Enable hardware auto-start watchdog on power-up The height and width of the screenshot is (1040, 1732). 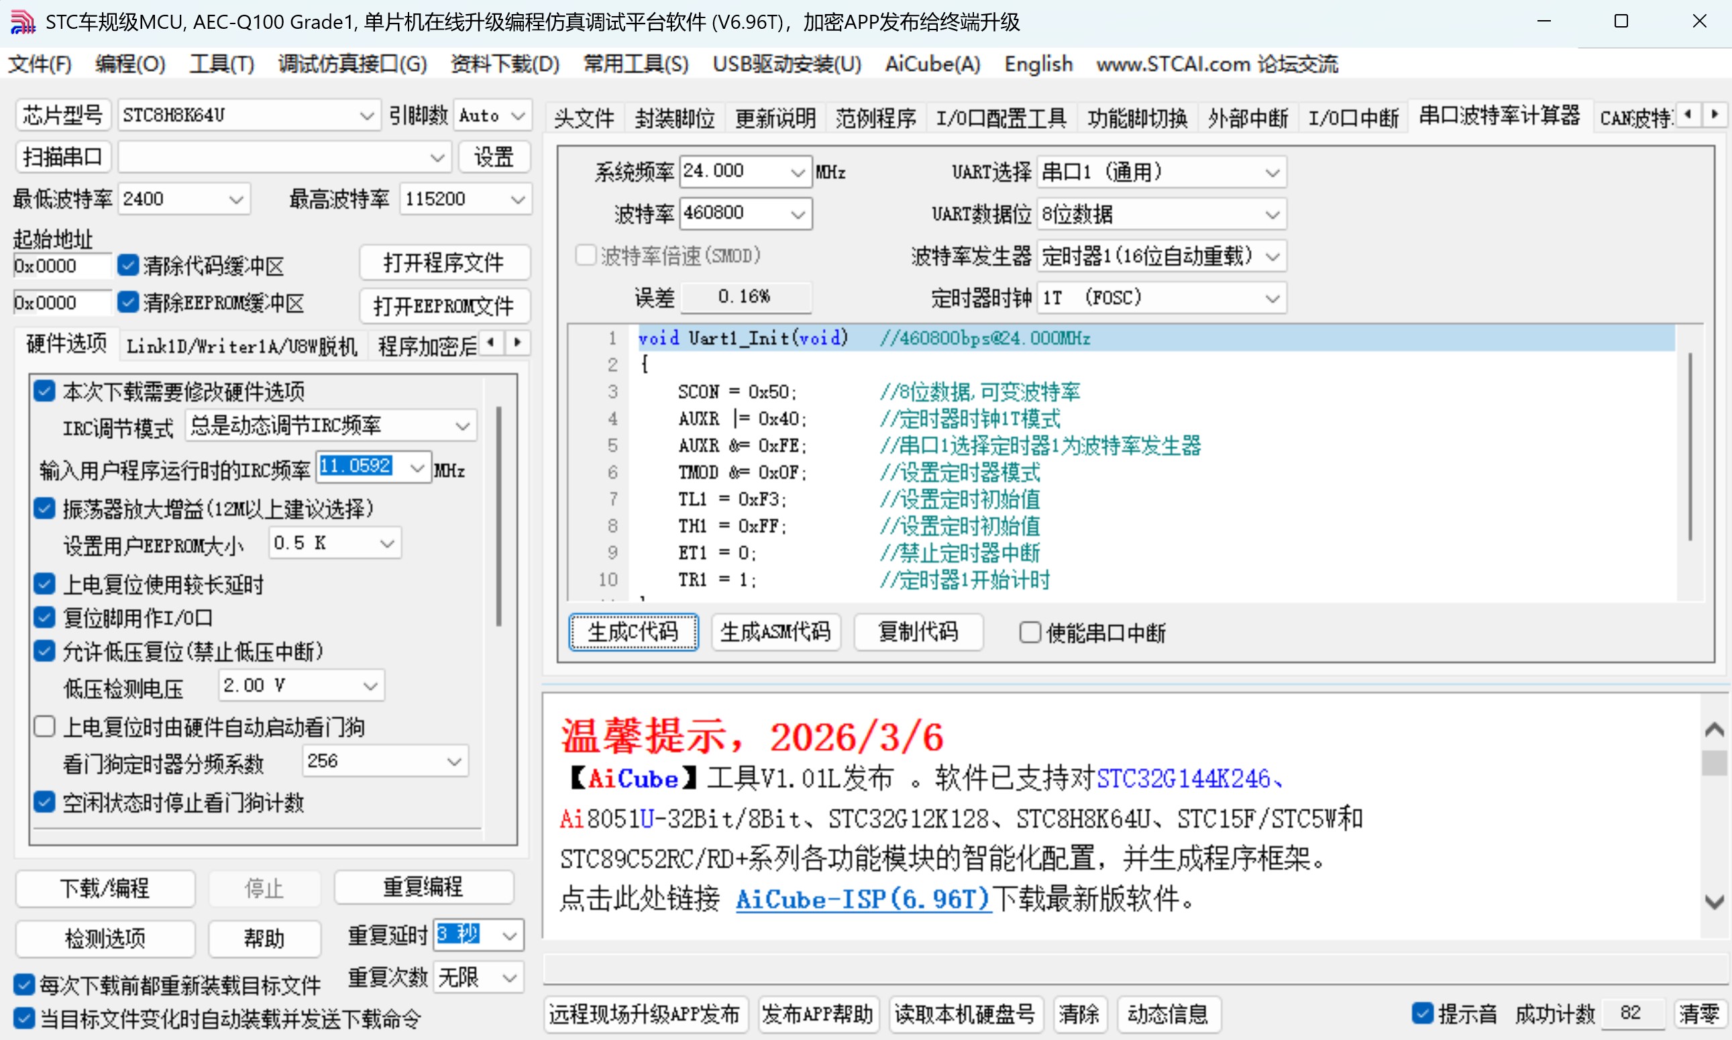(x=44, y=727)
